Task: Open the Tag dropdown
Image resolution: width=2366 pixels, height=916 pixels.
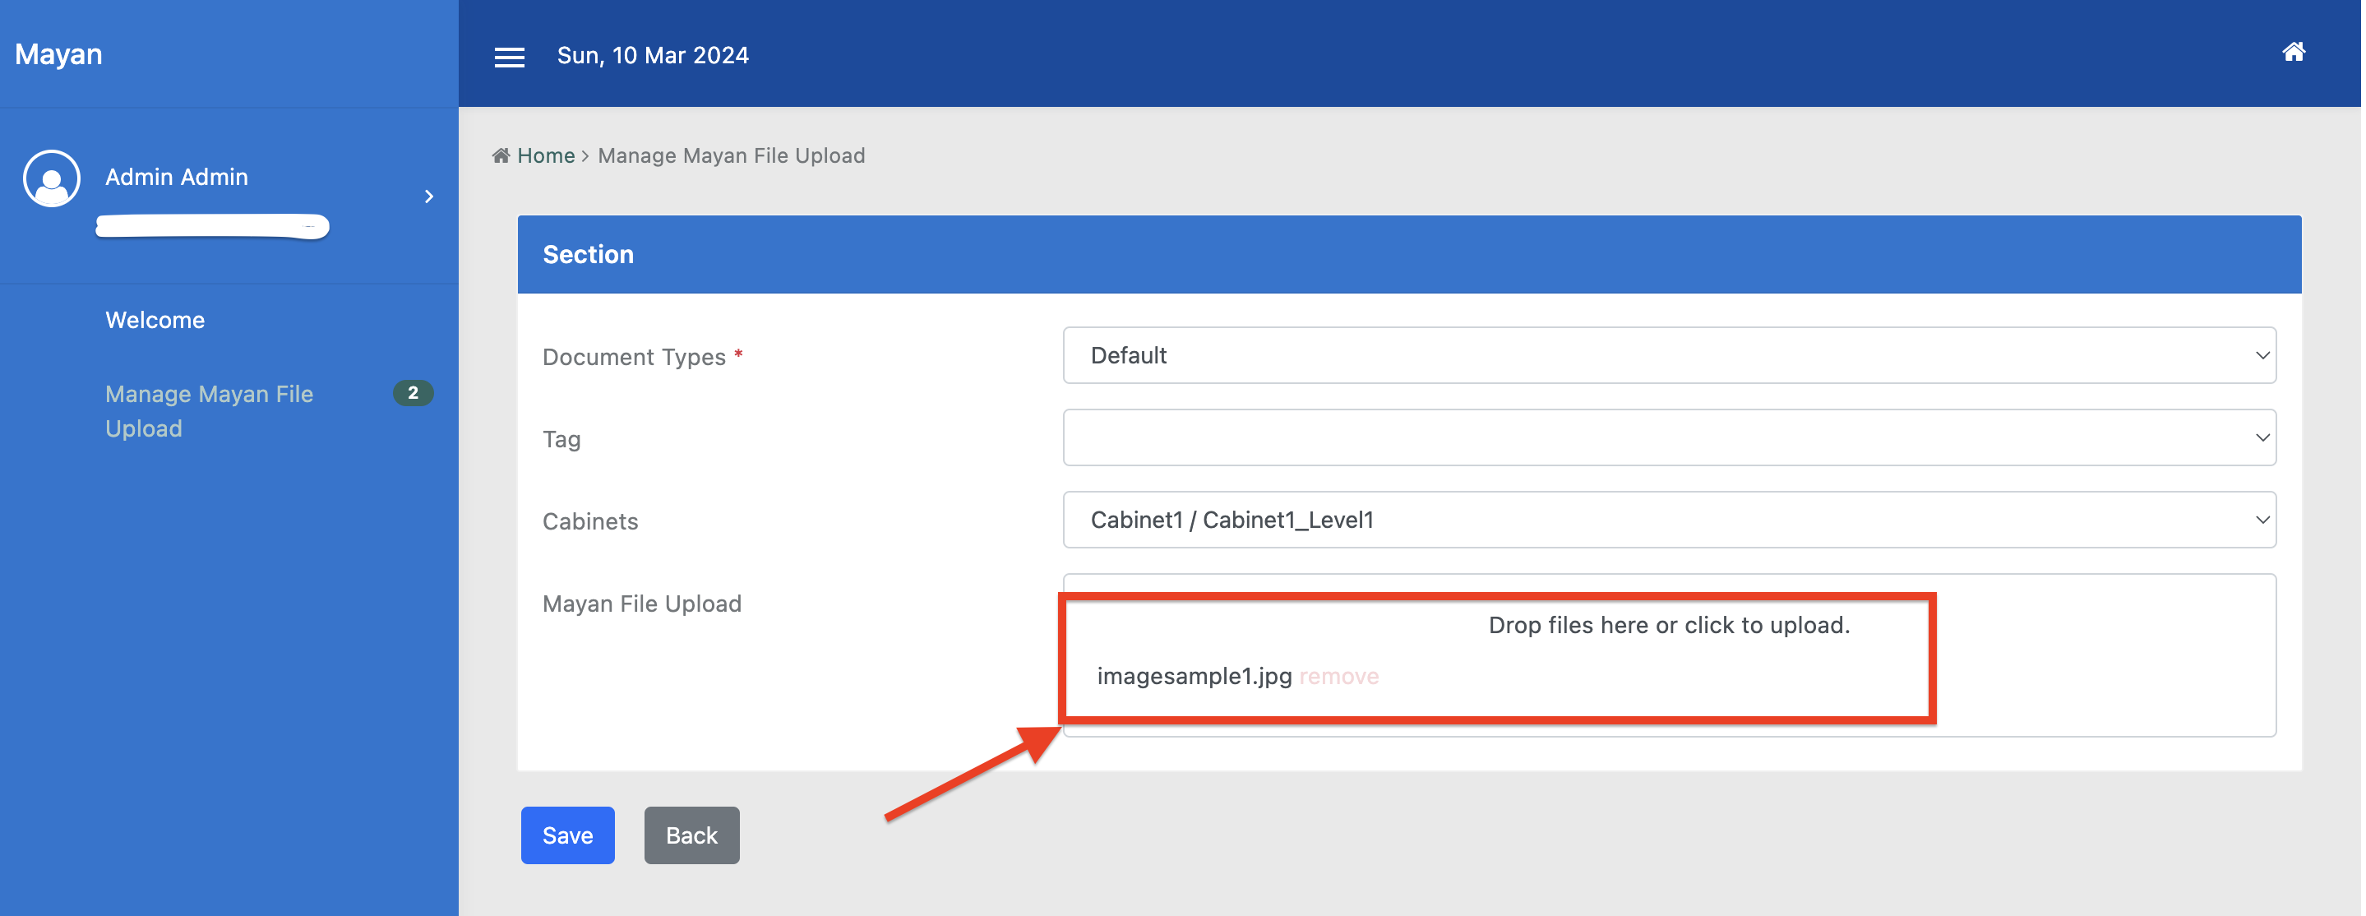Action: click(1668, 437)
